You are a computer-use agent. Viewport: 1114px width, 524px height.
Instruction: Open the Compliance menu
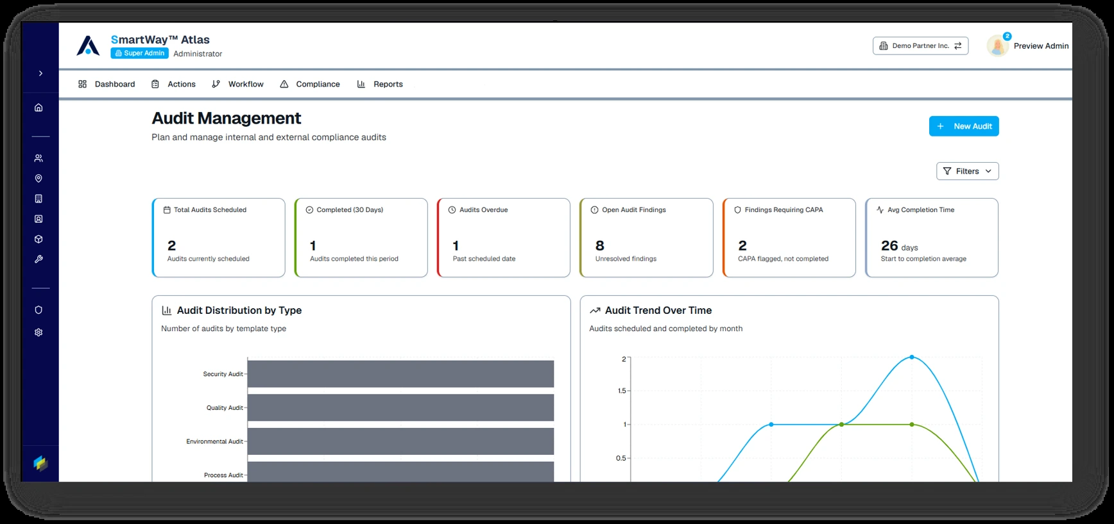310,84
